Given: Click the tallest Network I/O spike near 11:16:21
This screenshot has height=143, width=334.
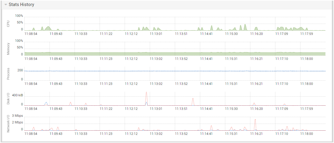Looking at the screenshot, I should 255,125.
